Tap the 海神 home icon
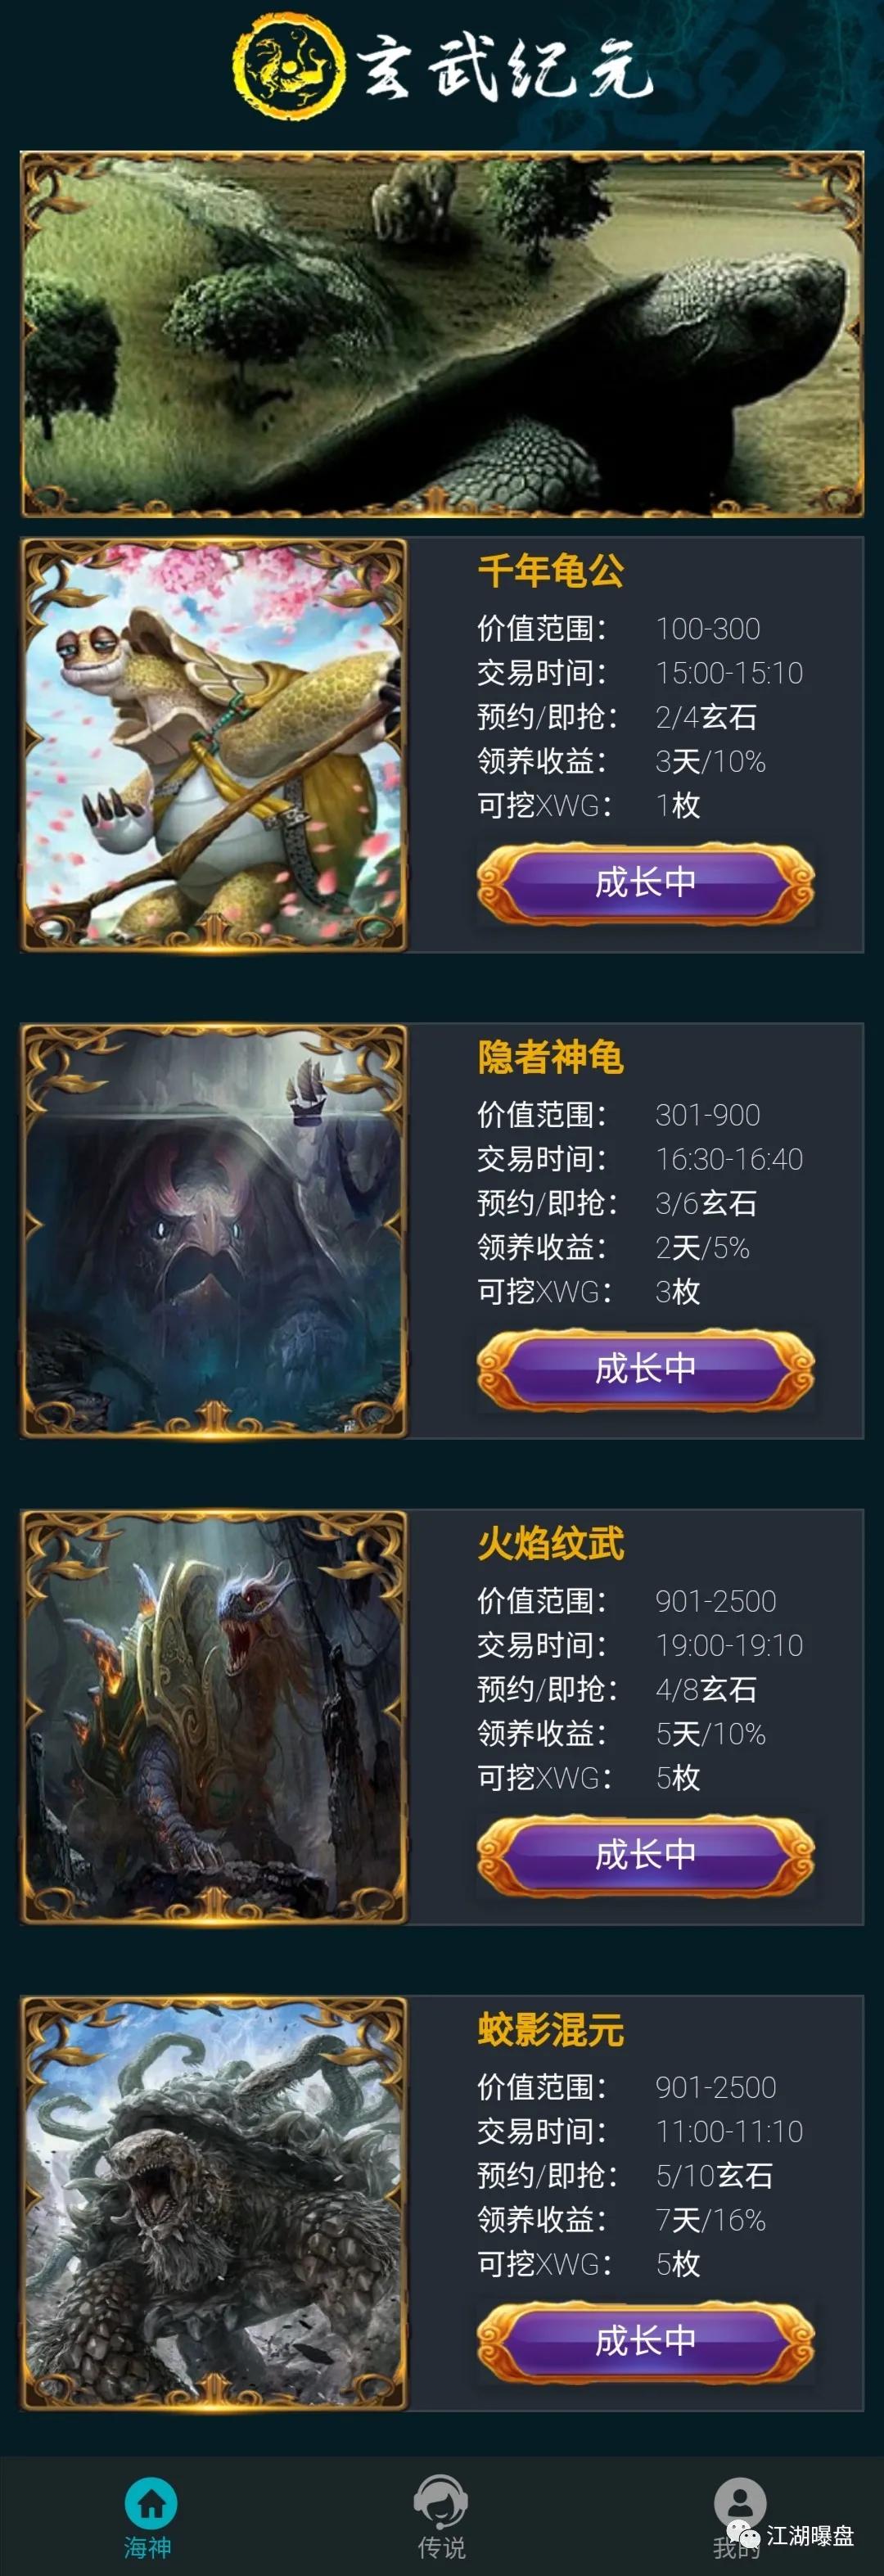 [151, 2503]
